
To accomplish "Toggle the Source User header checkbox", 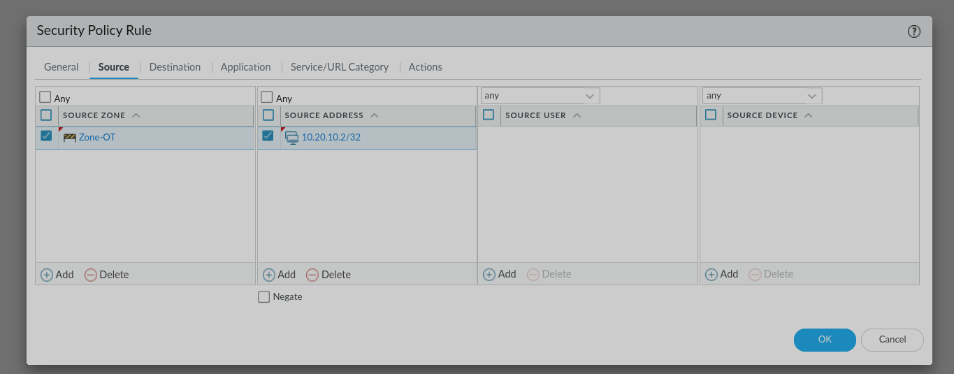I will 489,115.
